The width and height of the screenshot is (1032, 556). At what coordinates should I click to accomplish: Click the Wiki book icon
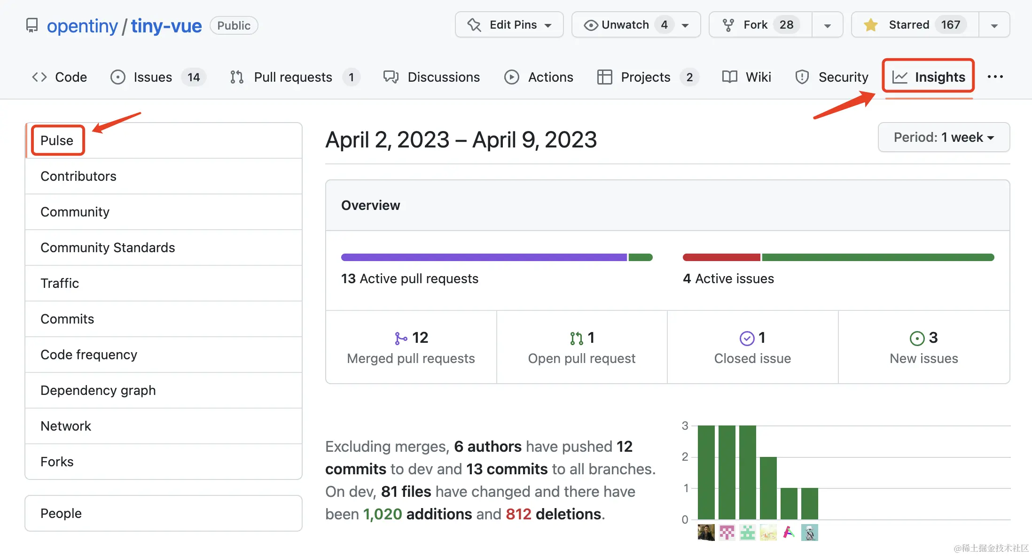coord(730,77)
